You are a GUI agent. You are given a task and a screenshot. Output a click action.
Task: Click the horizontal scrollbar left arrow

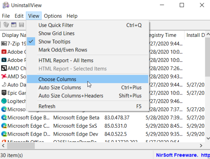tap(3, 145)
